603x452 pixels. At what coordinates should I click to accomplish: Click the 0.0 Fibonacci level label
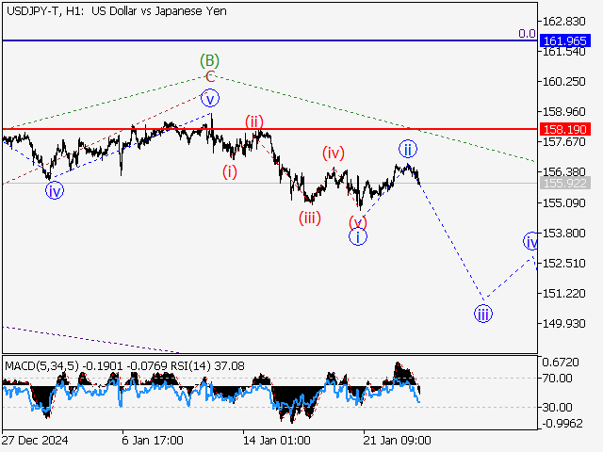pos(527,33)
